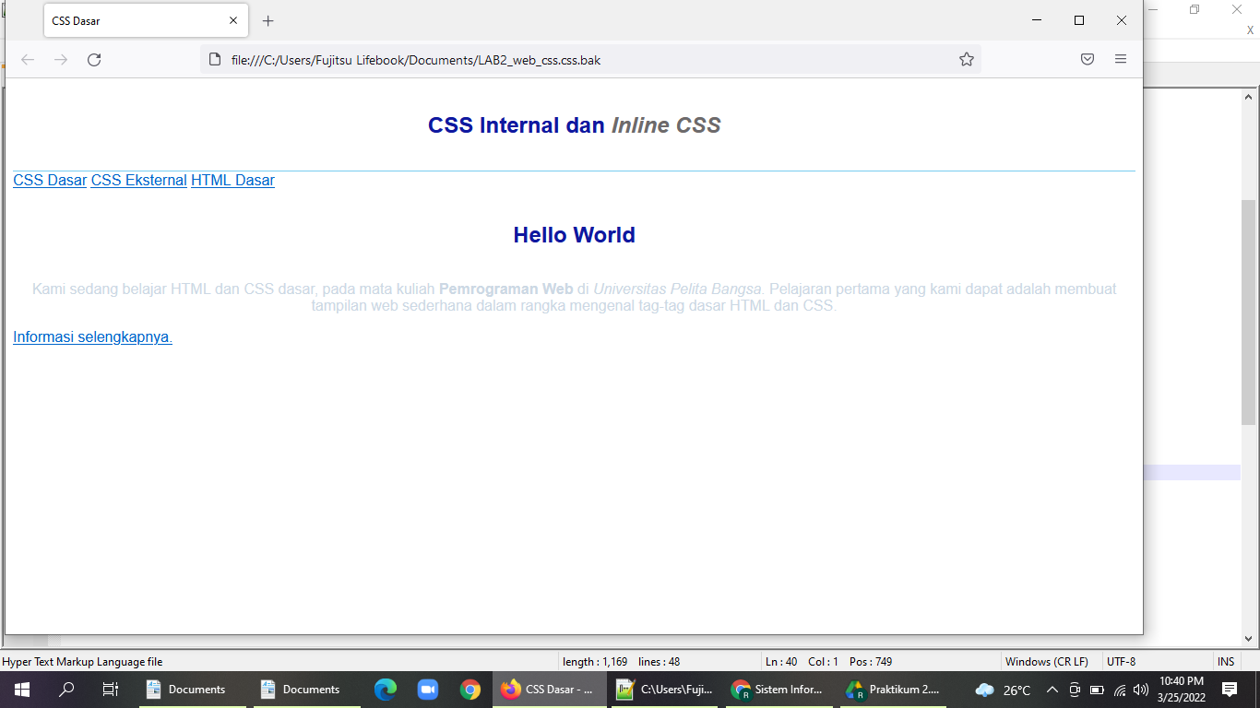
Task: Open Wi-Fi network settings in tray
Action: pyautogui.click(x=1120, y=690)
